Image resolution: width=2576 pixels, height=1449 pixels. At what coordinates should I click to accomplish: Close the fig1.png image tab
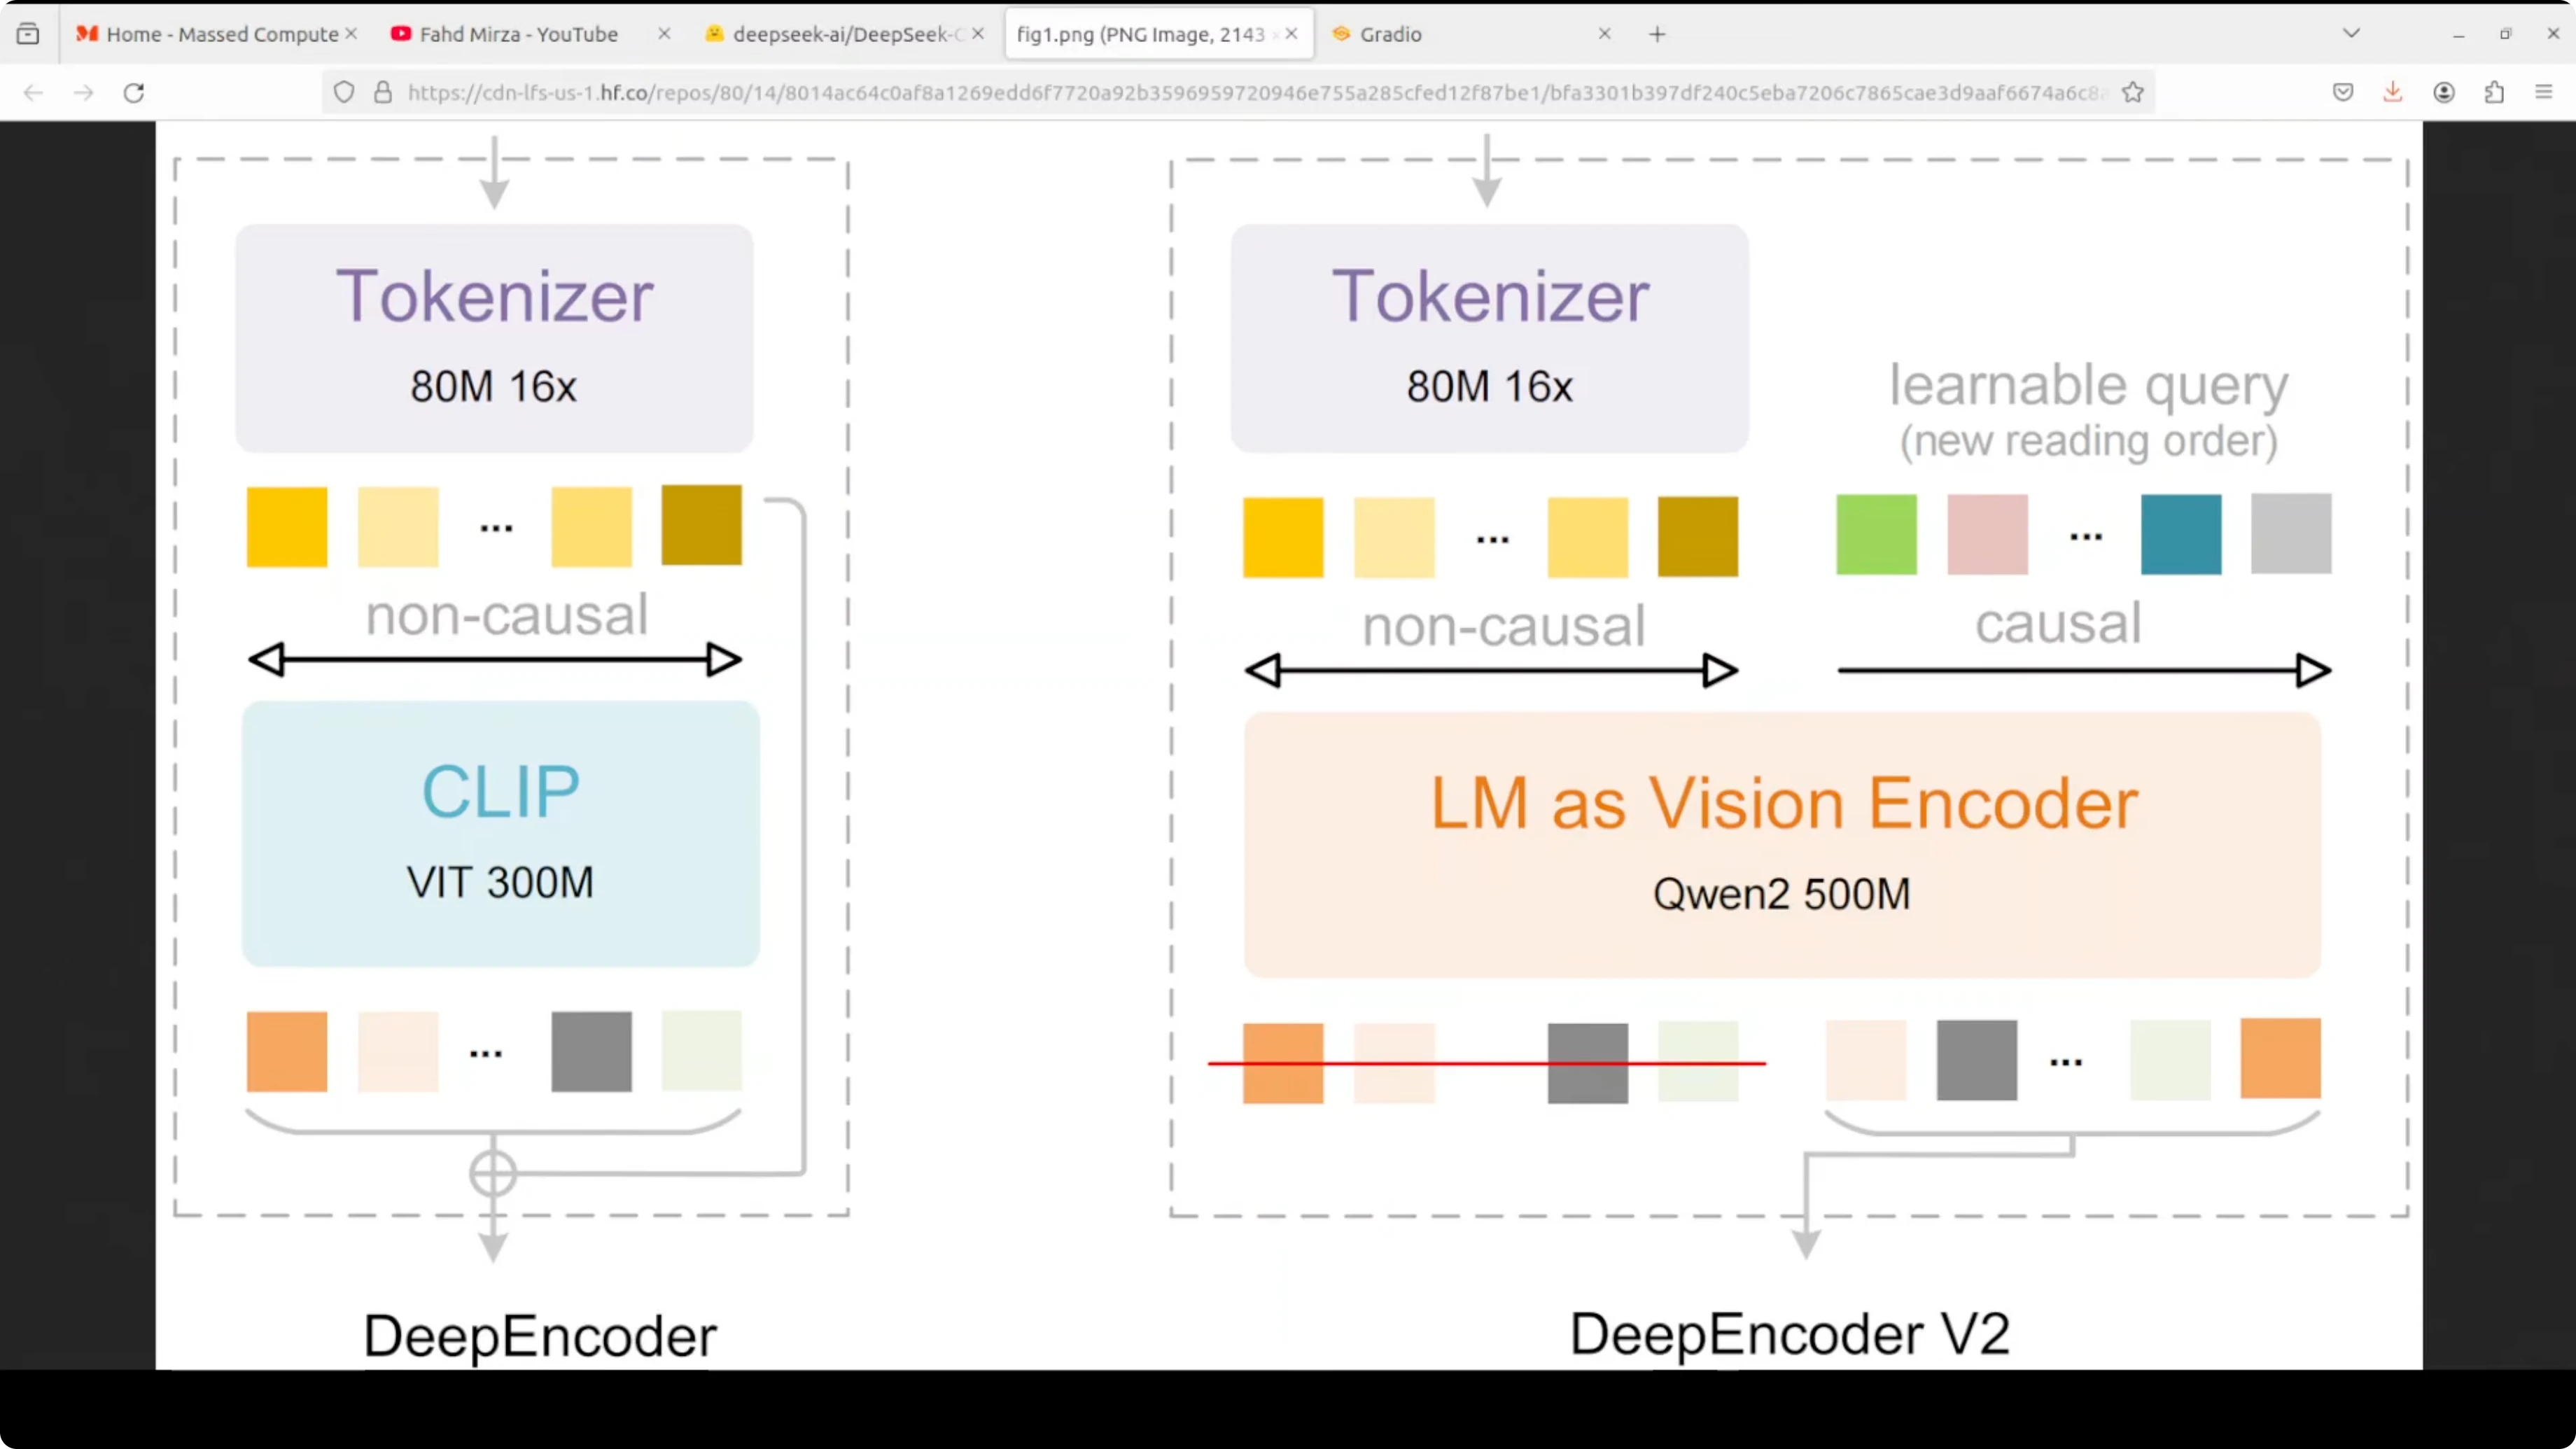[1292, 34]
